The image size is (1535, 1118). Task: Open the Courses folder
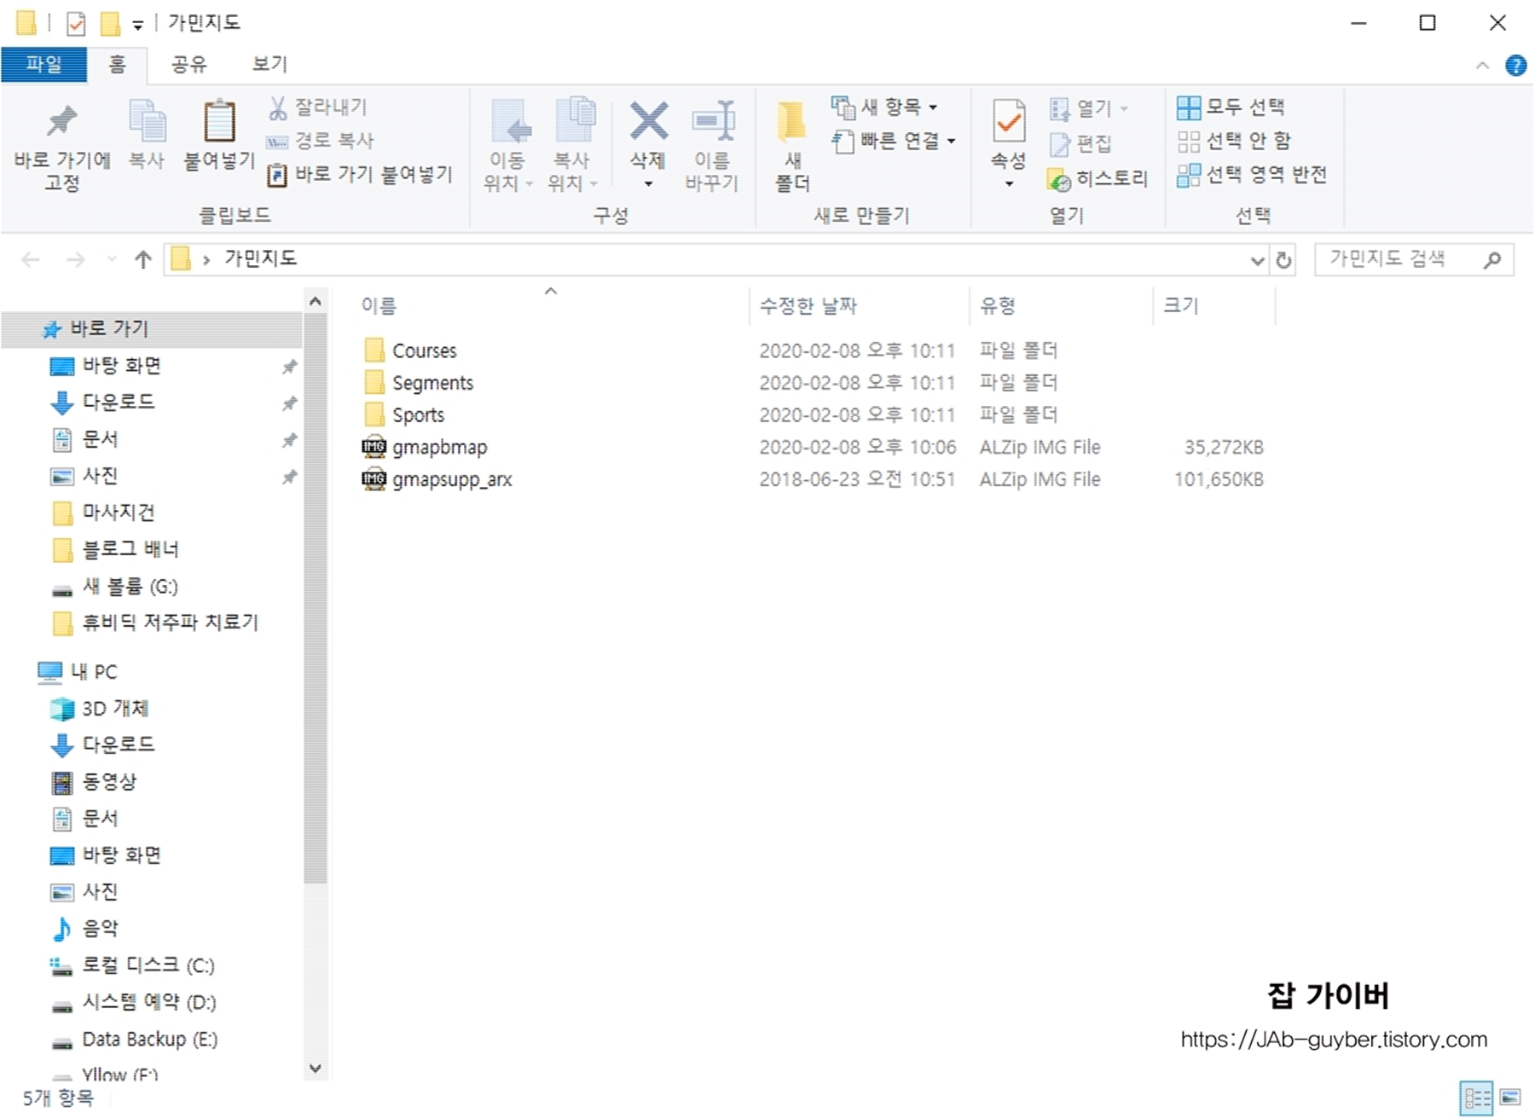pyautogui.click(x=425, y=350)
